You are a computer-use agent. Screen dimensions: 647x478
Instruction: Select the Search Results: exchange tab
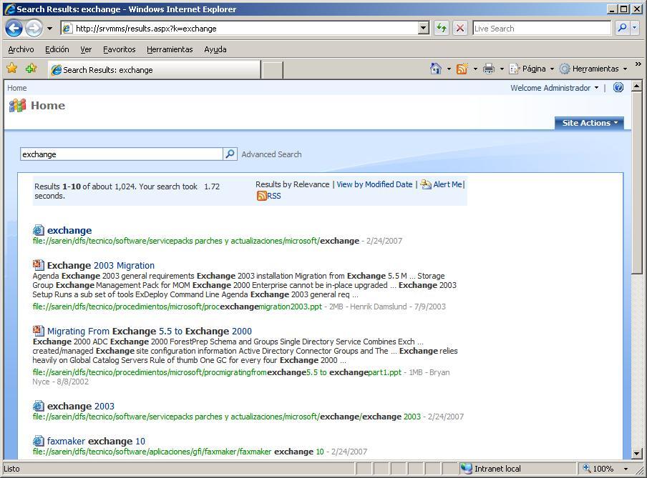pyautogui.click(x=155, y=69)
